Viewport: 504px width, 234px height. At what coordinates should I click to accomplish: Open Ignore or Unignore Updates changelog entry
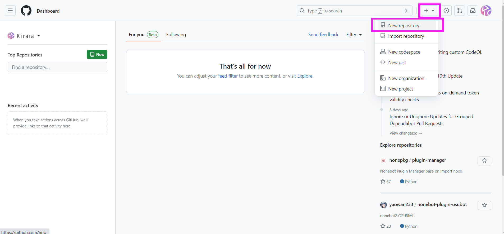tap(431, 120)
